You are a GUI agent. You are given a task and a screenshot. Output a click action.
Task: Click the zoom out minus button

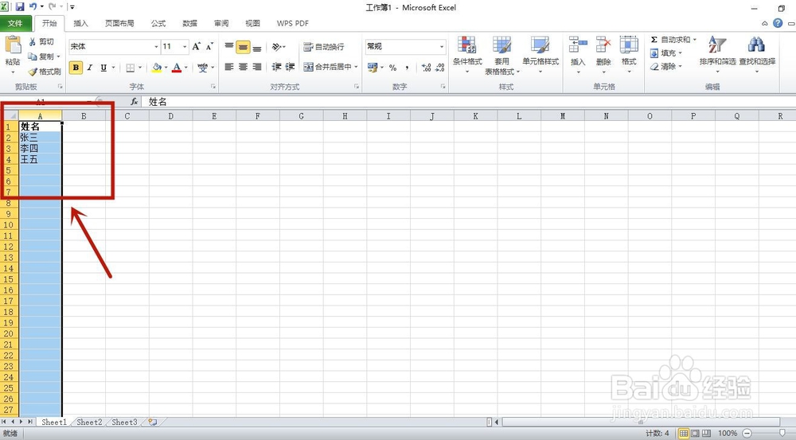pos(747,433)
